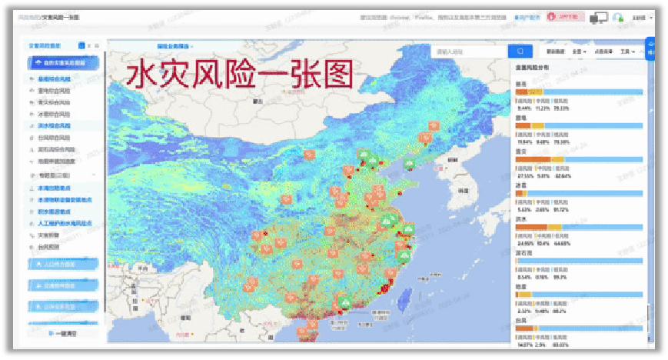The height and width of the screenshot is (360, 668).
Task: Open the 全图 dropdown in the map toolbar
Action: point(579,52)
